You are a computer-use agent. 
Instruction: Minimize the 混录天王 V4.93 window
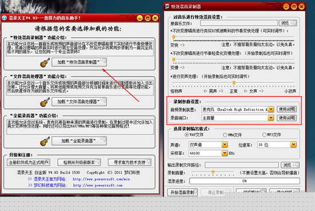[140, 18]
